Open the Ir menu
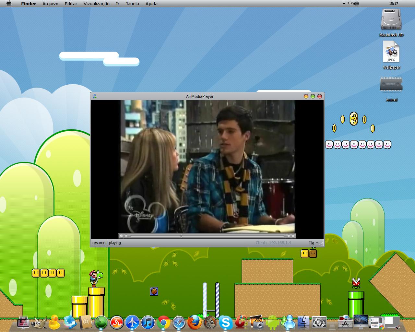 (x=118, y=4)
